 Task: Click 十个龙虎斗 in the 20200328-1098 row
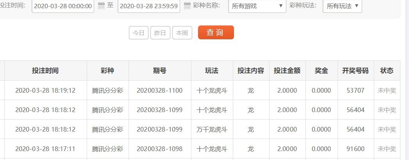212,149
